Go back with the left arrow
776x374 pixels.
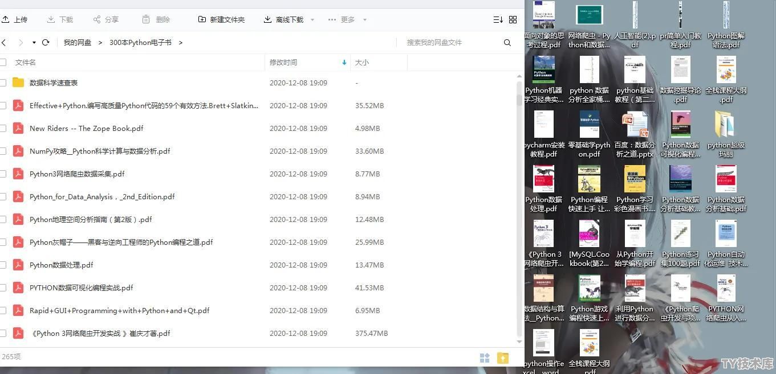(x=4, y=43)
